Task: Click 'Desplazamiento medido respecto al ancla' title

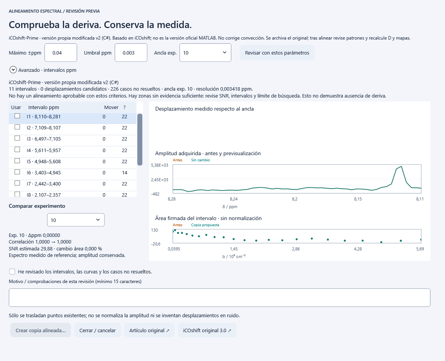Action: point(204,109)
